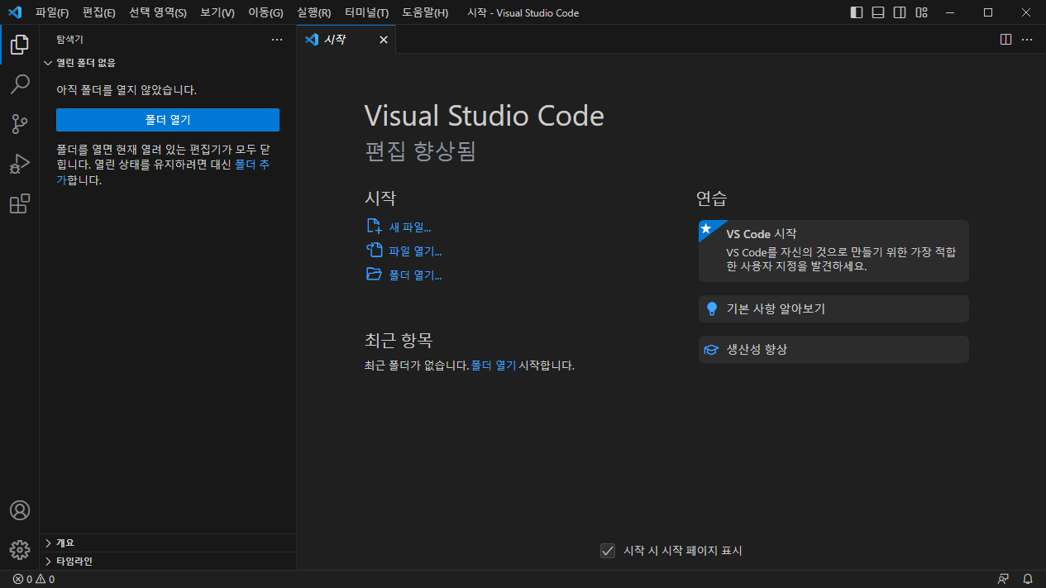
Task: Click the blue 폴더 열기 button
Action: tap(168, 120)
